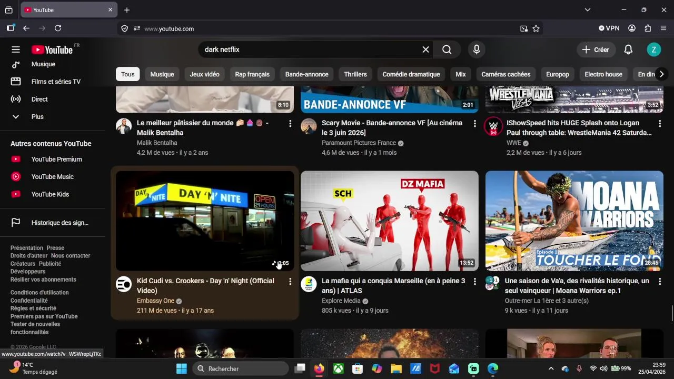Open the Embassy One channel name

click(155, 301)
